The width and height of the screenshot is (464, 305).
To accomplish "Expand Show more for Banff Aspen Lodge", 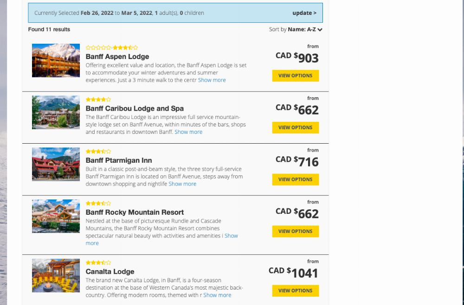I will tap(212, 80).
